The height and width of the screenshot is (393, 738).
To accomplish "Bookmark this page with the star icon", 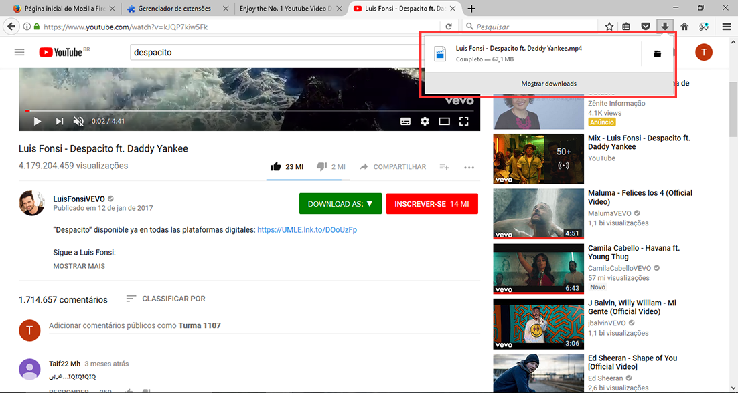I will (609, 27).
